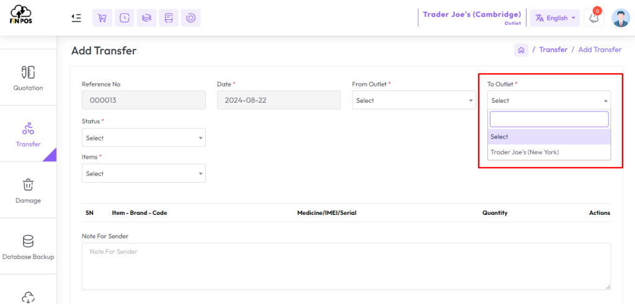Open the shopping cart POS shortcut icon

click(x=102, y=18)
